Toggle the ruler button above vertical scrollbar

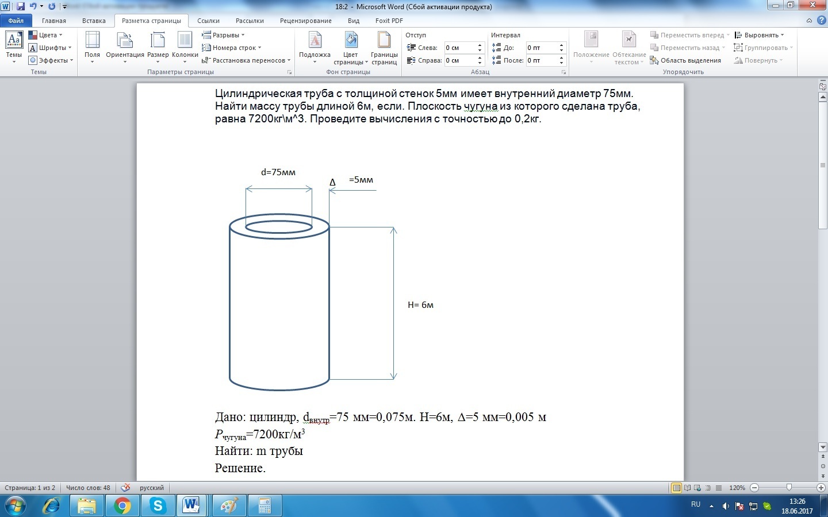coord(822,86)
